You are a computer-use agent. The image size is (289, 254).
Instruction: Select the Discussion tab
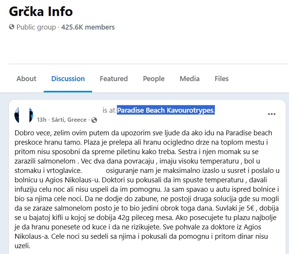pos(68,78)
